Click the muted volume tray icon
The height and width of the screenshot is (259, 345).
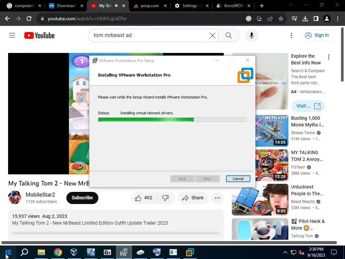click(301, 252)
